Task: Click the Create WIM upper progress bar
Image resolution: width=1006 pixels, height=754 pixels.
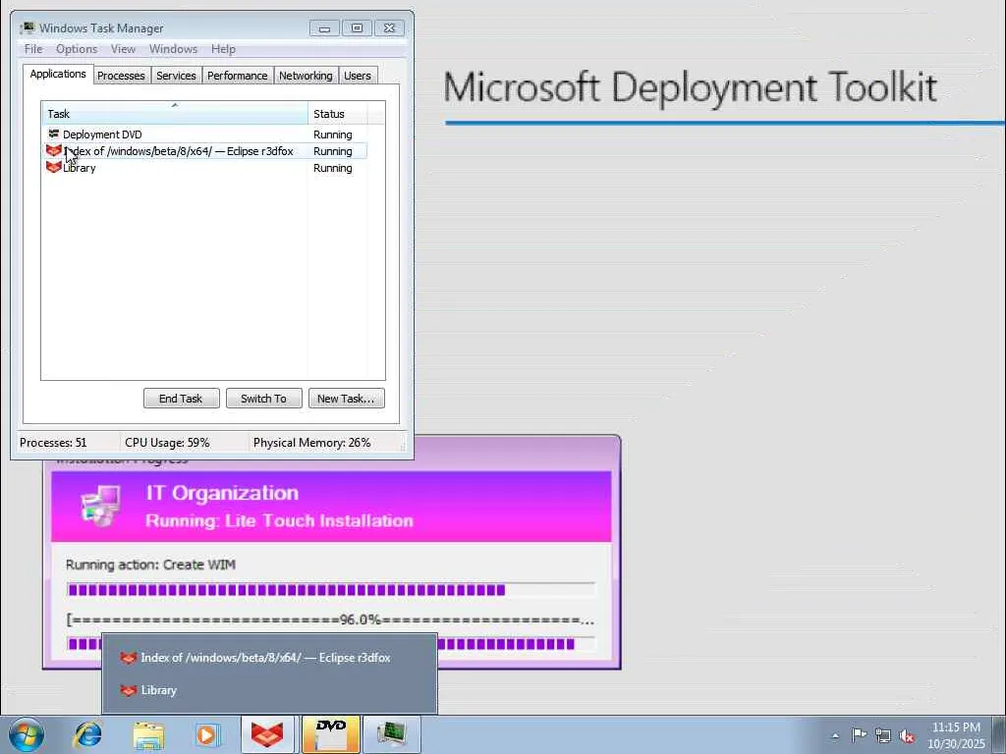Action: tap(330, 590)
